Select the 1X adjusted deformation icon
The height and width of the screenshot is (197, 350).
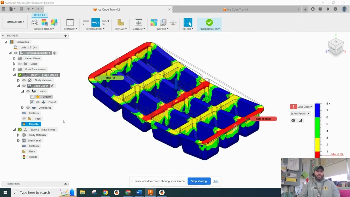click(x=105, y=22)
